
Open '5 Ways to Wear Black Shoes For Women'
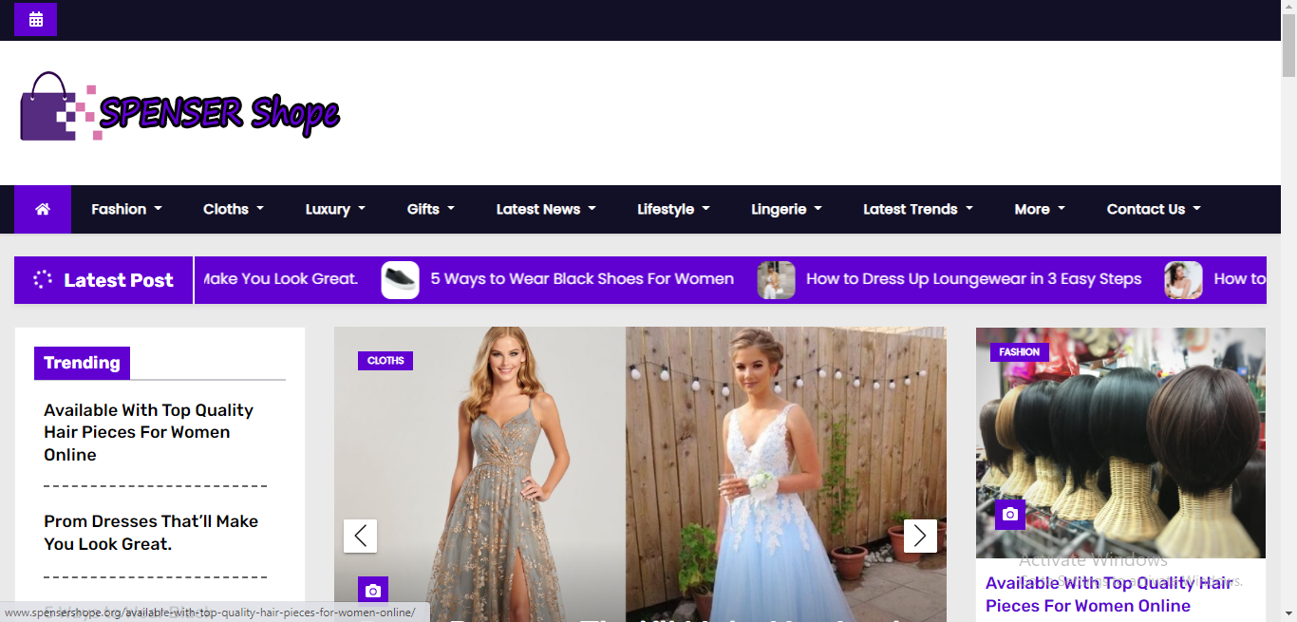click(x=582, y=279)
